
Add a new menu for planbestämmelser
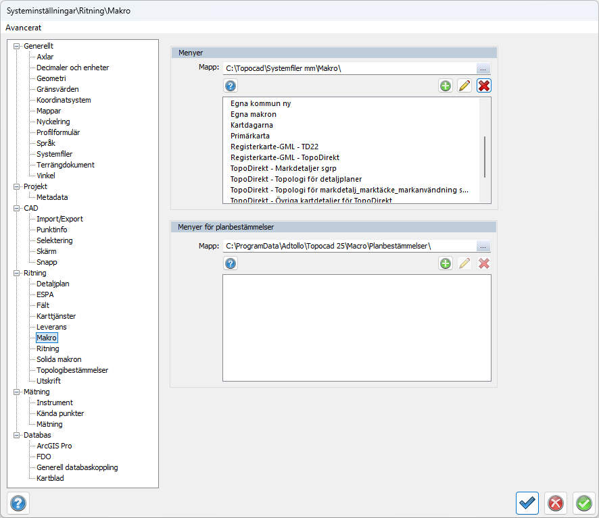(x=446, y=263)
